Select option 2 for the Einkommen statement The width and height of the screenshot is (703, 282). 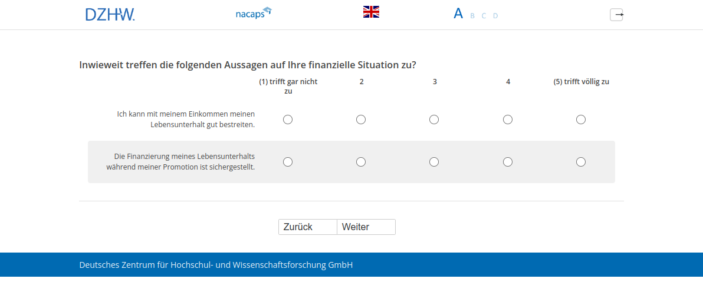(361, 120)
